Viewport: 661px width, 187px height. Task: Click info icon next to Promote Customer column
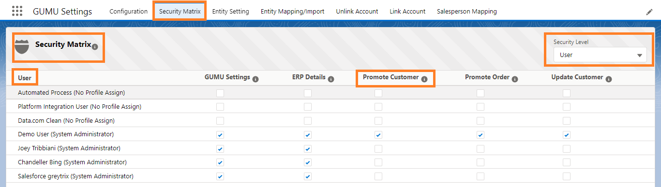click(x=424, y=79)
